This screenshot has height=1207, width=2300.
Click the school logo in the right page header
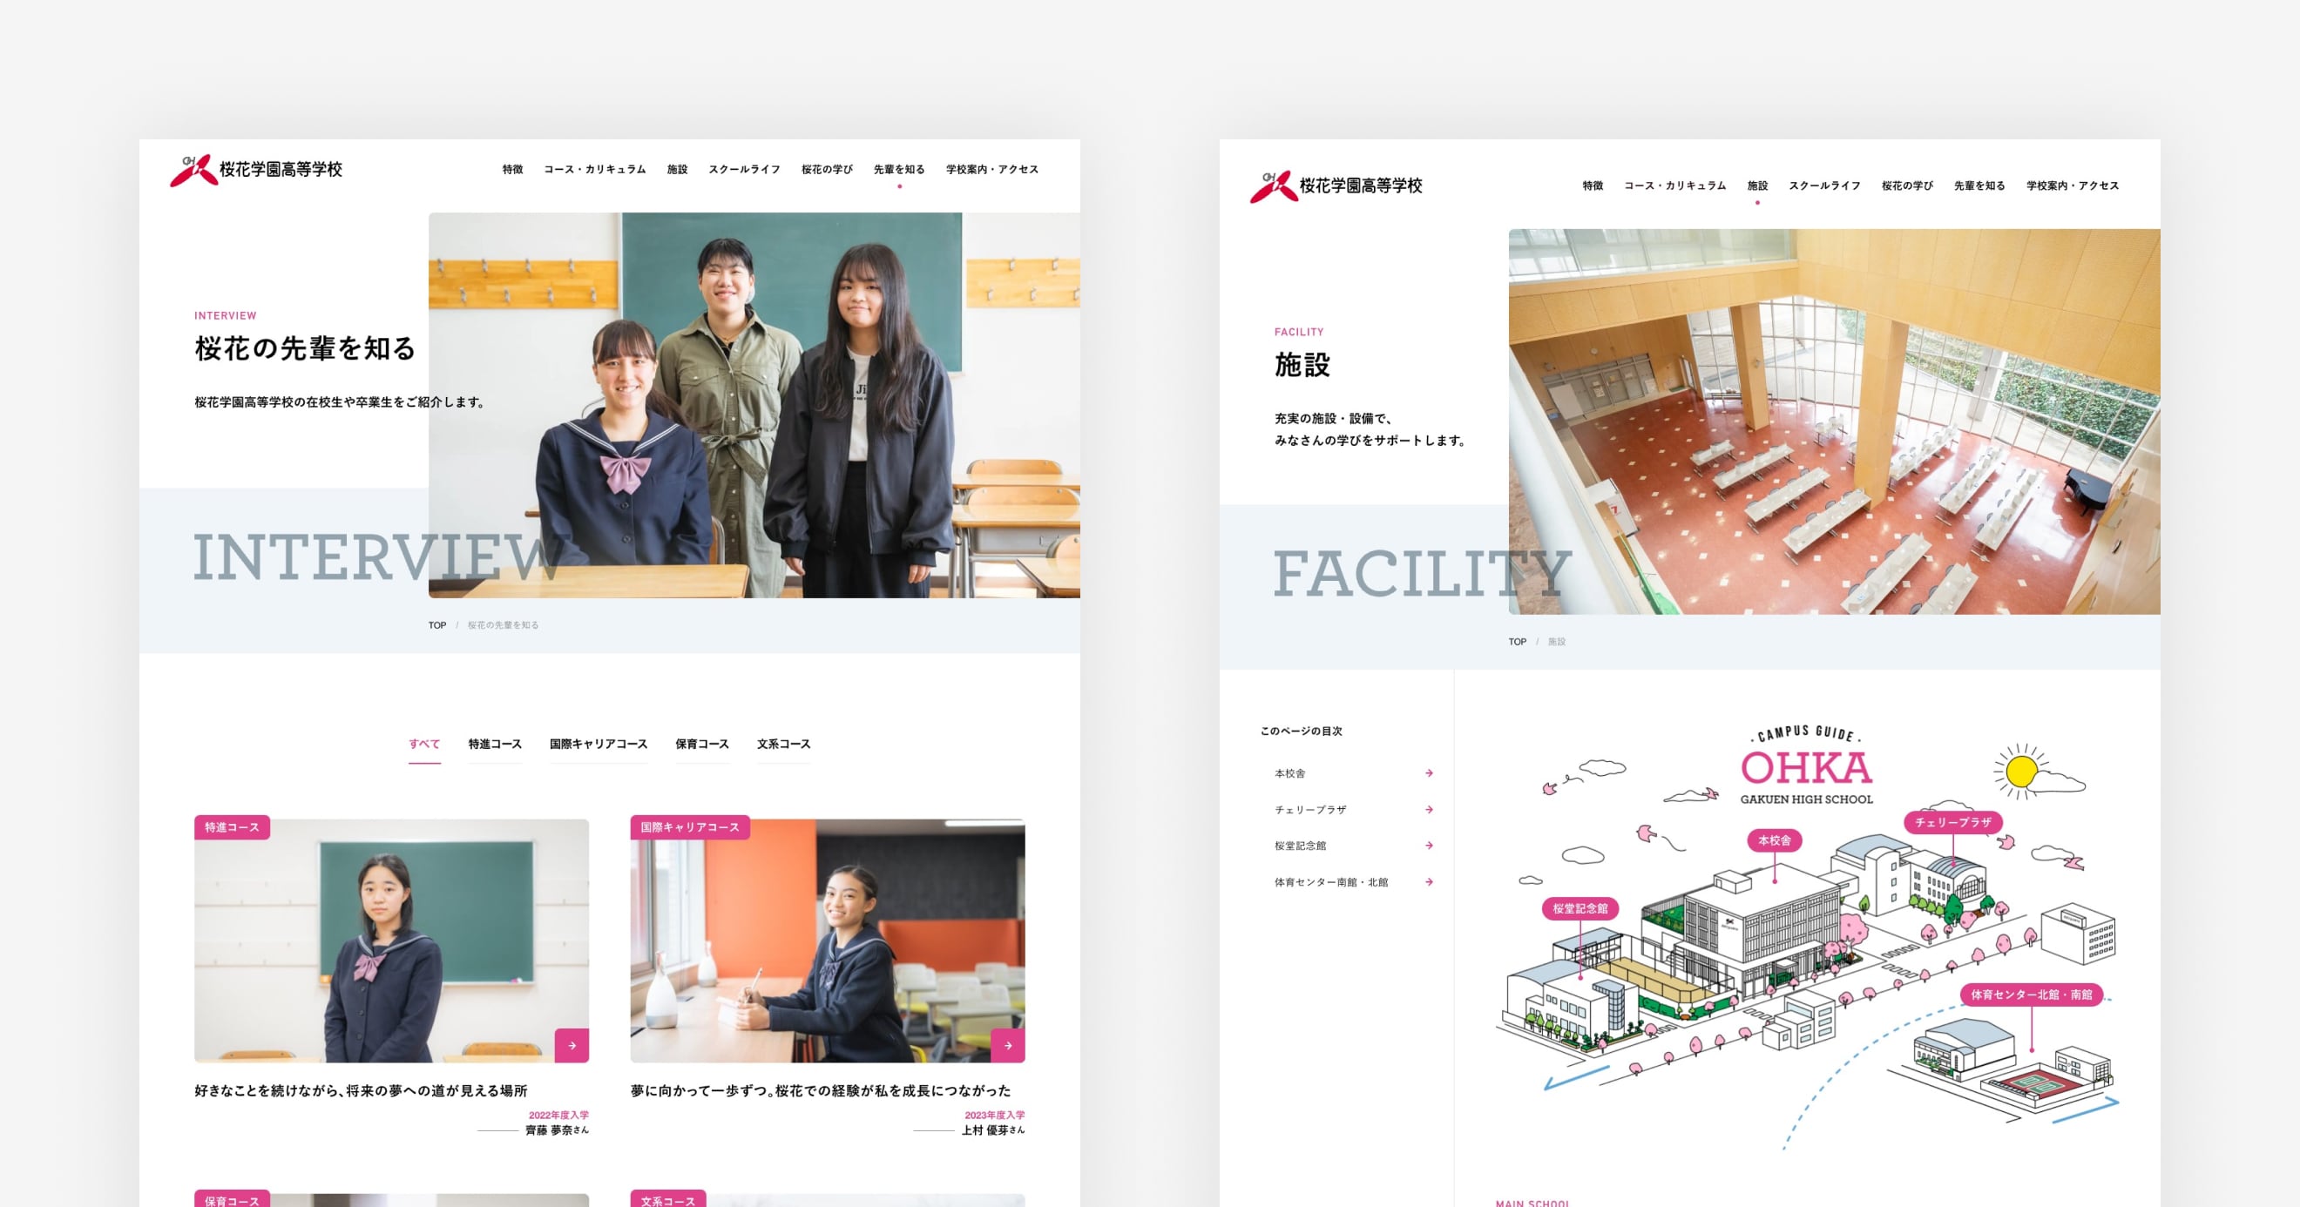click(x=1336, y=185)
